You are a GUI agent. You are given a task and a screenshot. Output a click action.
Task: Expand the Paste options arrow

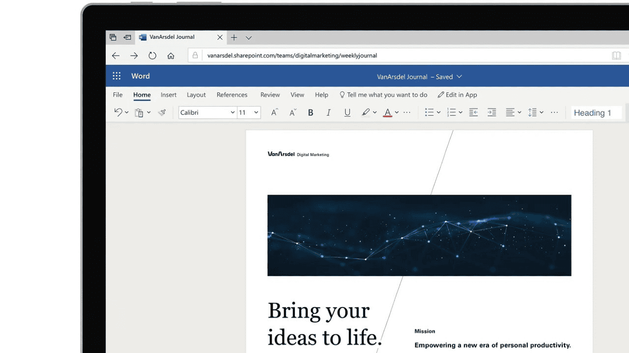pos(148,112)
